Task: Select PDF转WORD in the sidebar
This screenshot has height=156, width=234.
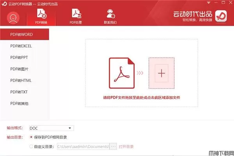Action: 25,34
